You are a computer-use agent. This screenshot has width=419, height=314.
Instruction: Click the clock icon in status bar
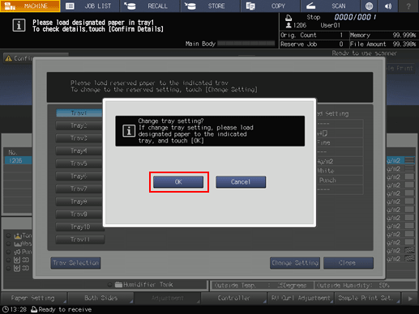pos(6,309)
